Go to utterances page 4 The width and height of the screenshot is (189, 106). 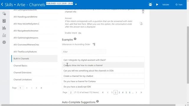[x=123, y=92]
